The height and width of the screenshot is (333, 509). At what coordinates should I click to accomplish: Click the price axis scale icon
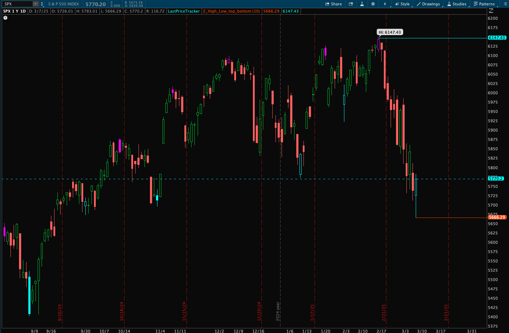coord(491,11)
